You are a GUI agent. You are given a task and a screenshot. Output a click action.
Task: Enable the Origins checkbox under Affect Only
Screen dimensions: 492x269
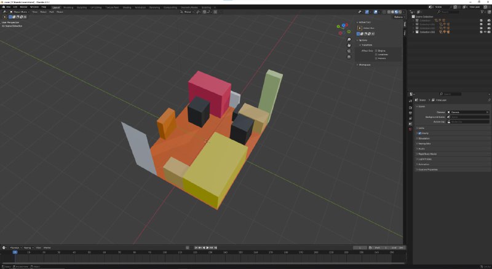tap(376, 50)
